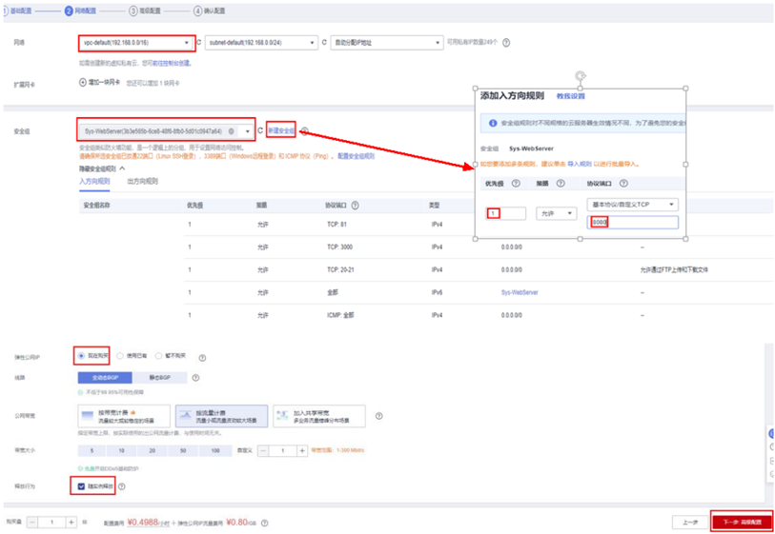Image resolution: width=775 pixels, height=534 pixels.
Task: Click help icon beside release-with-instance checkbox
Action: tap(122, 486)
